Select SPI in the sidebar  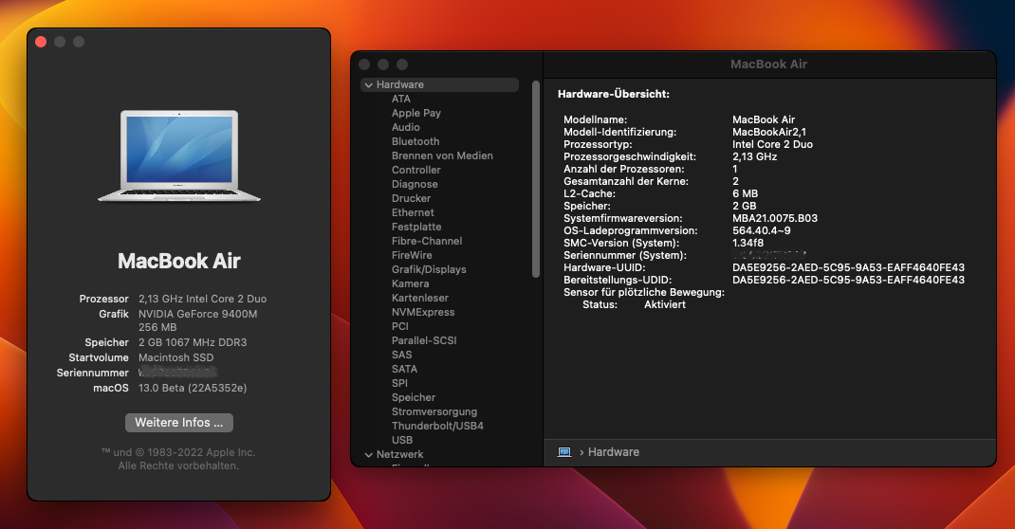tap(399, 384)
